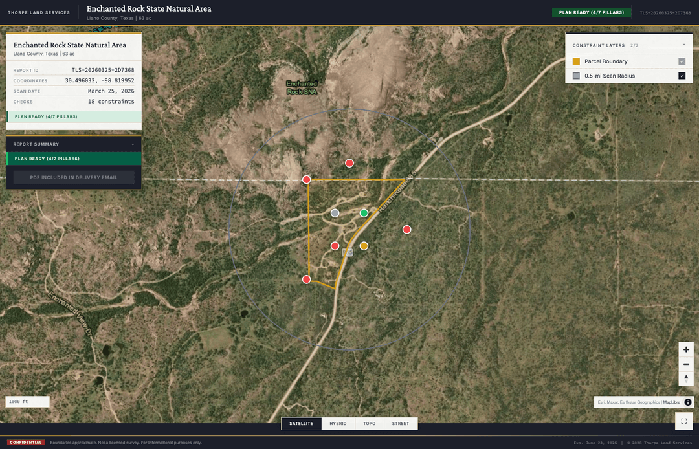Click the zoom in plus icon

[x=686, y=349]
